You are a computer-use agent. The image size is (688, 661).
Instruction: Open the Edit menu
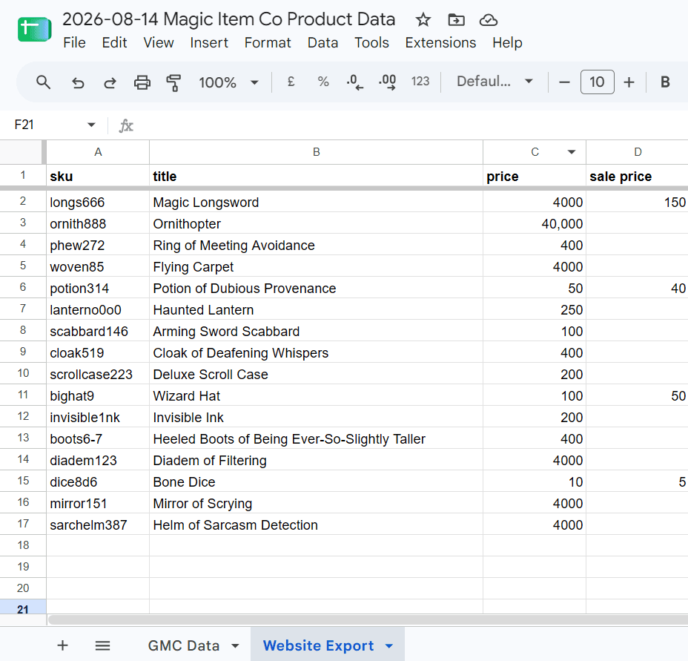pos(114,42)
